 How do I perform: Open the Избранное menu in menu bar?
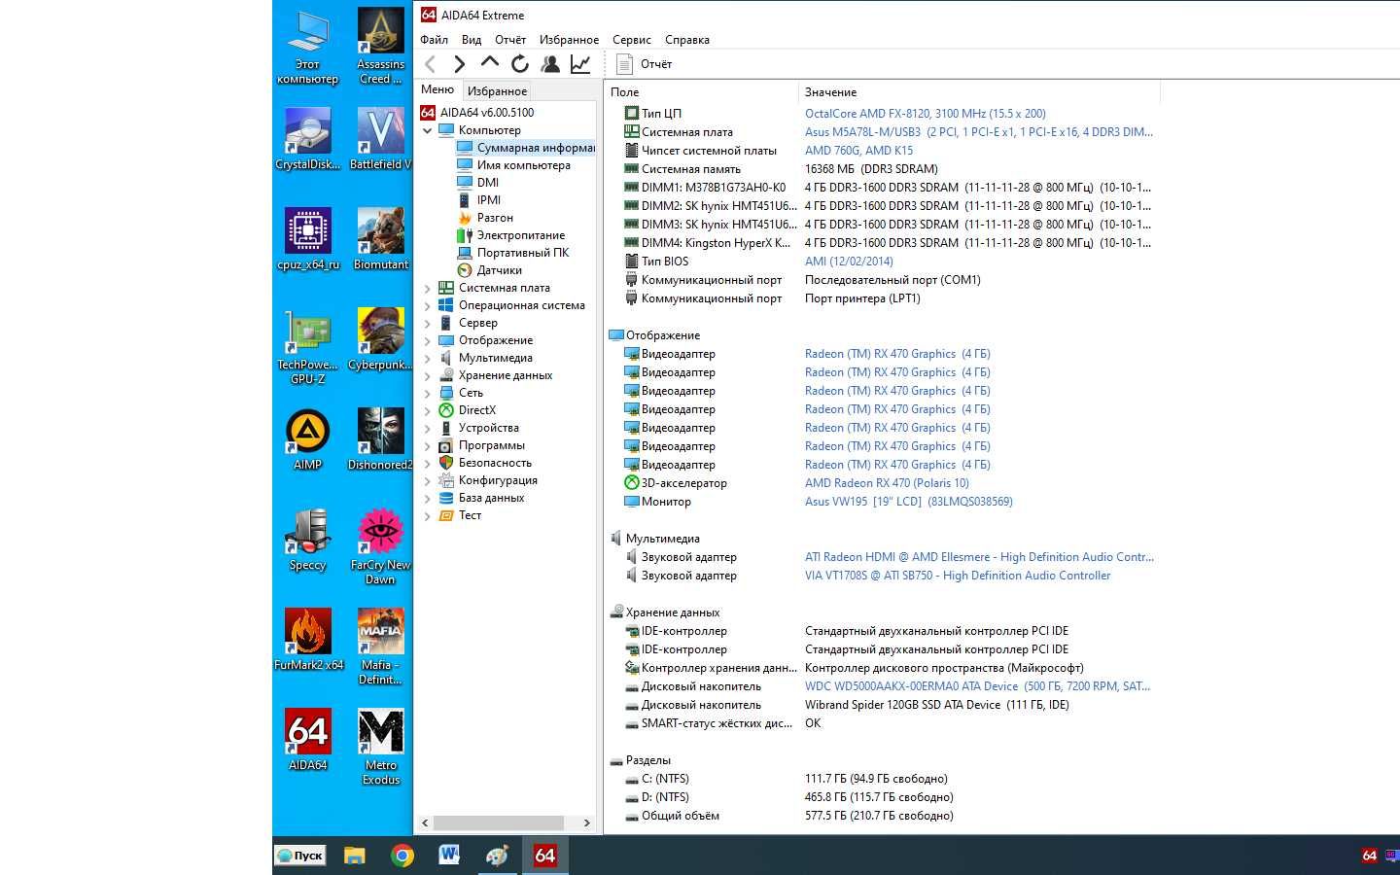coord(569,40)
